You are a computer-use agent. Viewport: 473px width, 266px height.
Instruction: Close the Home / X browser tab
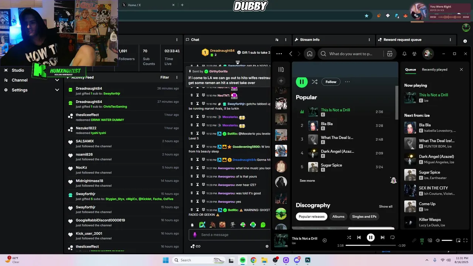173,5
